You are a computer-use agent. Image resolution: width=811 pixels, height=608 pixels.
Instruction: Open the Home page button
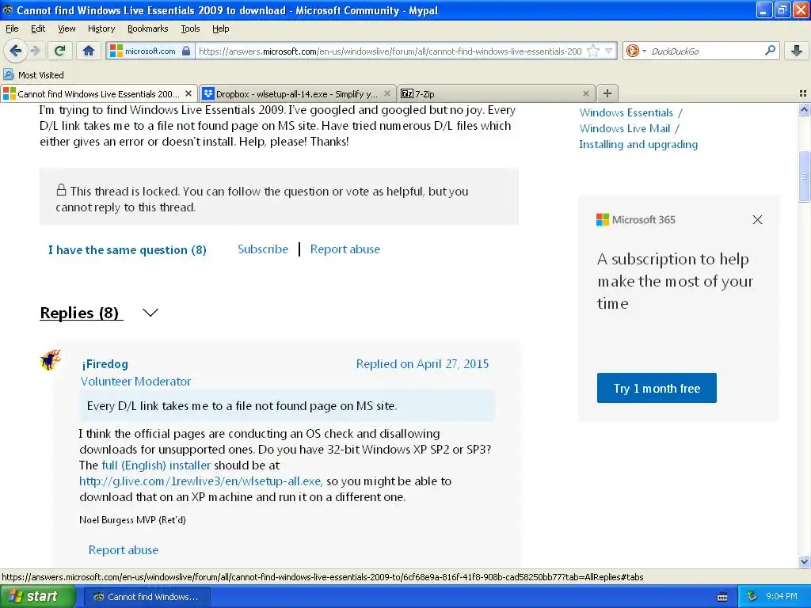(89, 51)
